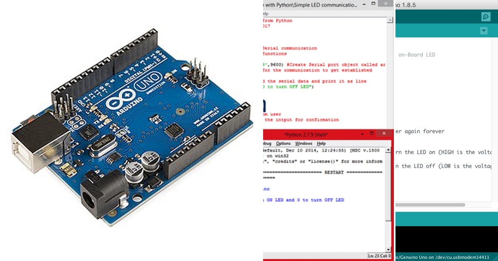Open the Serial Monitor in Arduino IDE

pos(485,17)
